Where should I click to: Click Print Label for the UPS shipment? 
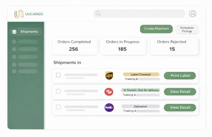(180, 76)
